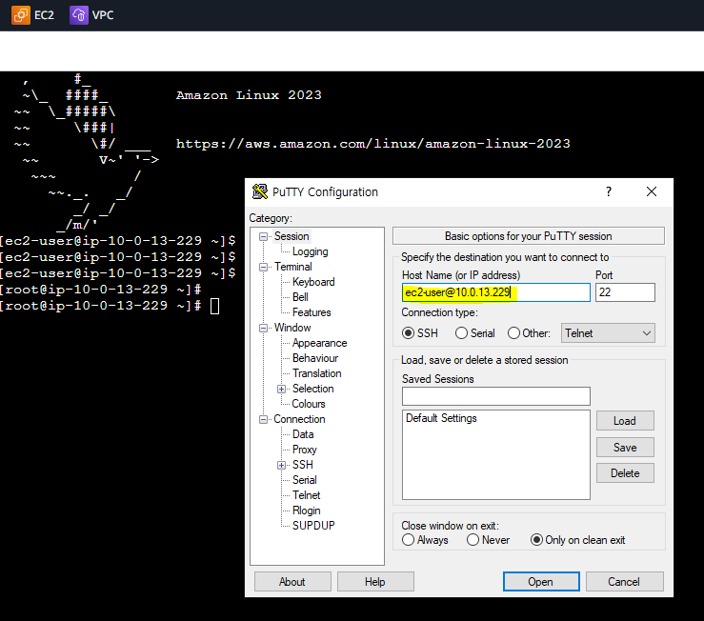Click the Cancel button
Screen dimensions: 704x621
pyautogui.click(x=624, y=582)
